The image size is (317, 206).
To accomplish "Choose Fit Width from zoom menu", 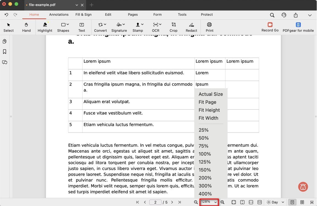I will (x=208, y=118).
